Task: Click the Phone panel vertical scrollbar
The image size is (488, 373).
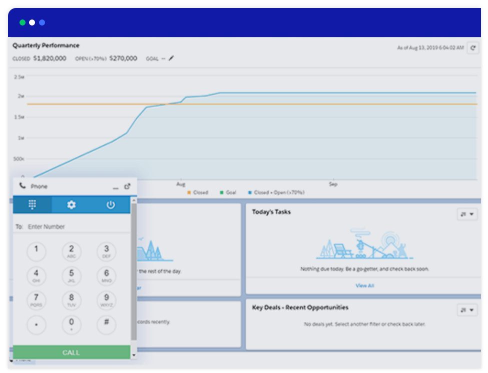Action: pos(134,272)
